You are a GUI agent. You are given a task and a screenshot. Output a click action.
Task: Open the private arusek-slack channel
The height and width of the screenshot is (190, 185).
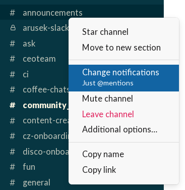[46, 28]
